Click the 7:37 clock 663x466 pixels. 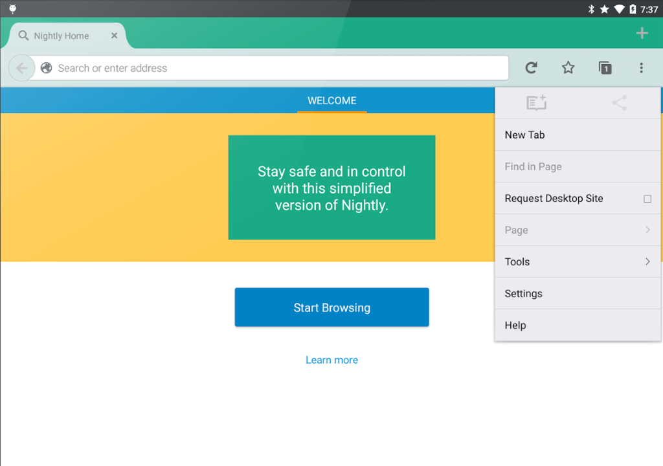[649, 9]
